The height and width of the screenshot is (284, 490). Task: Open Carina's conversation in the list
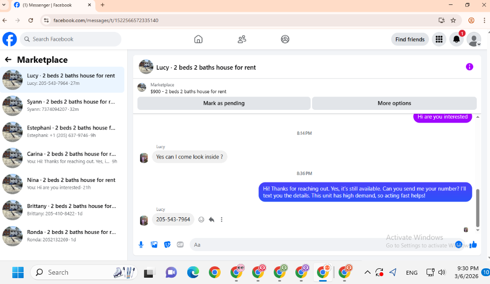[62, 158]
